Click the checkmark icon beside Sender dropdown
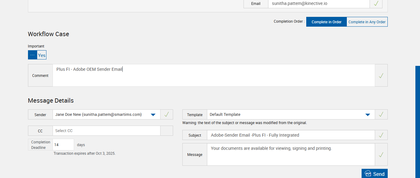 167,114
